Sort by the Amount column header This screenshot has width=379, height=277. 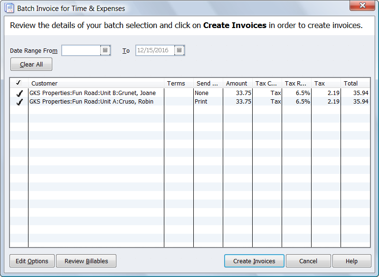pos(237,84)
